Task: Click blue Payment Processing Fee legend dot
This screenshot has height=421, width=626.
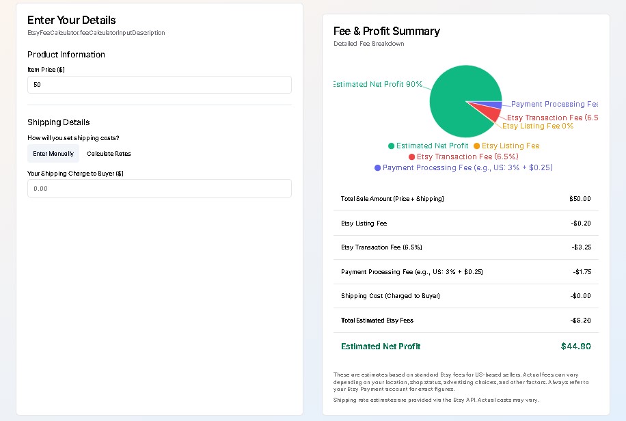Action: click(x=377, y=167)
